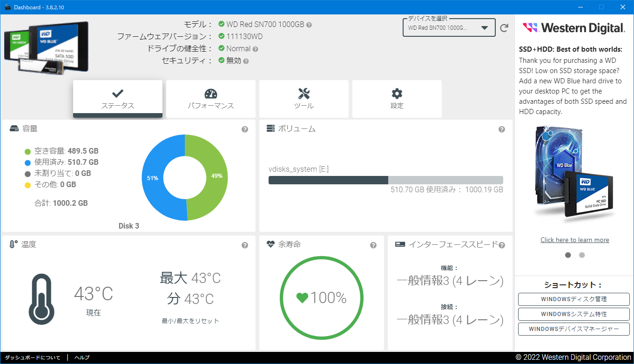The height and width of the screenshot is (364, 634).
Task: Click the green heart life icon
Action: [x=302, y=298]
